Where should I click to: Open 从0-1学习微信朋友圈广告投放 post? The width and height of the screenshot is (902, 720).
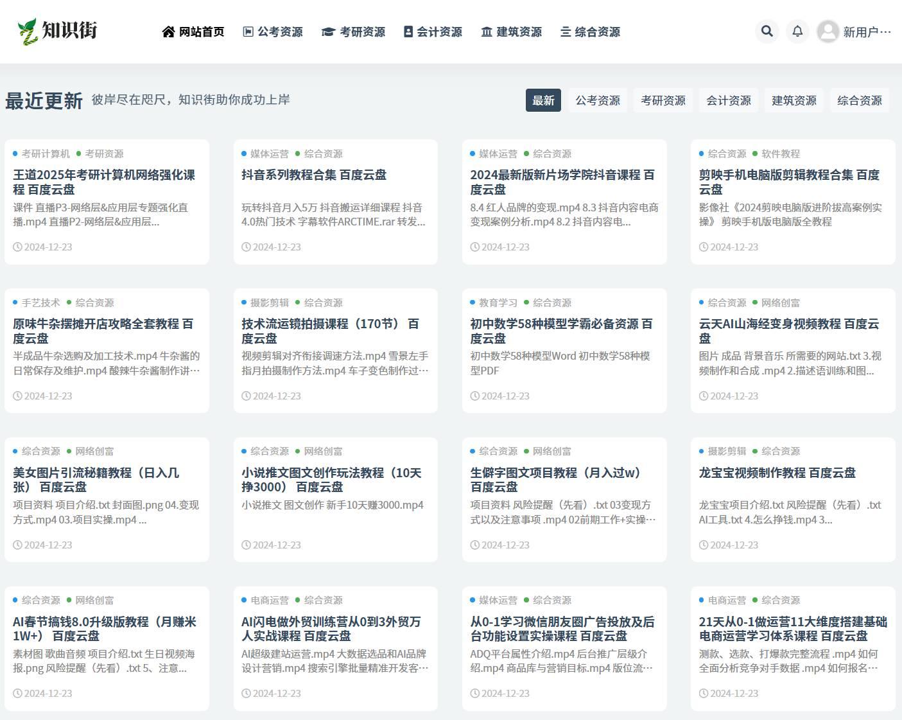click(562, 629)
